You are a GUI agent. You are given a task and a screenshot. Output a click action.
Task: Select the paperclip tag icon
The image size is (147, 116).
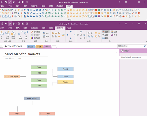pos(108,10)
